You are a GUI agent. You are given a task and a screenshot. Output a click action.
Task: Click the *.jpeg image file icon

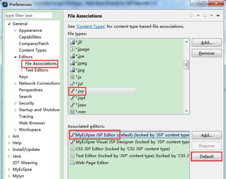[x=72, y=63]
